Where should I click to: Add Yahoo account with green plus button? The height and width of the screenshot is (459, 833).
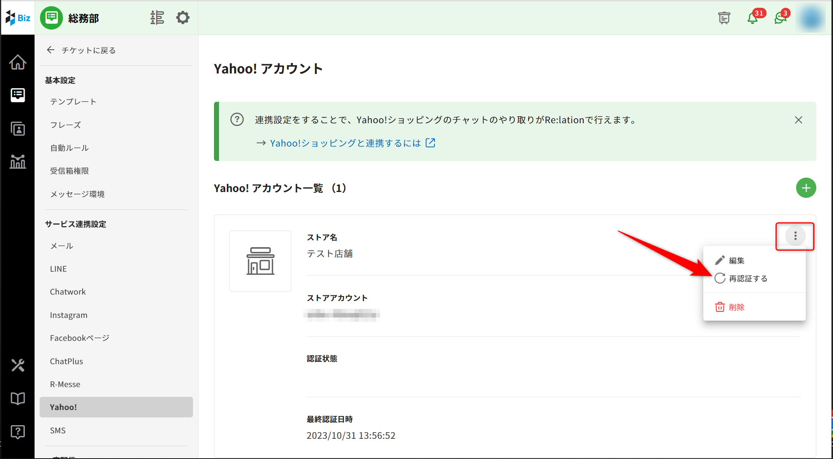pyautogui.click(x=806, y=188)
